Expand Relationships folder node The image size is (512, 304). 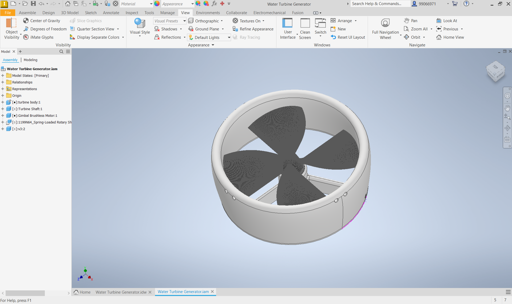[3, 82]
